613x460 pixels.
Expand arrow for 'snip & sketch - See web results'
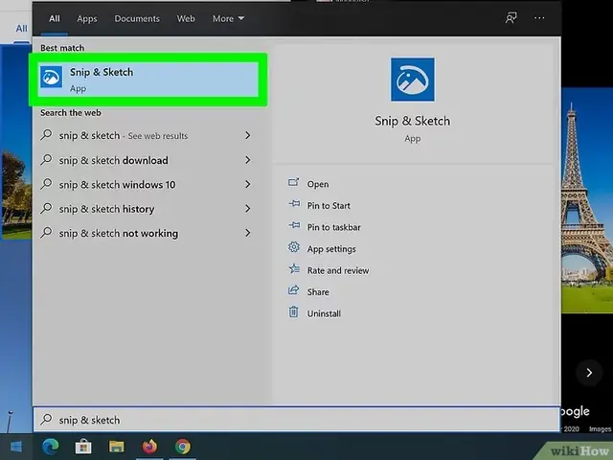click(x=248, y=135)
